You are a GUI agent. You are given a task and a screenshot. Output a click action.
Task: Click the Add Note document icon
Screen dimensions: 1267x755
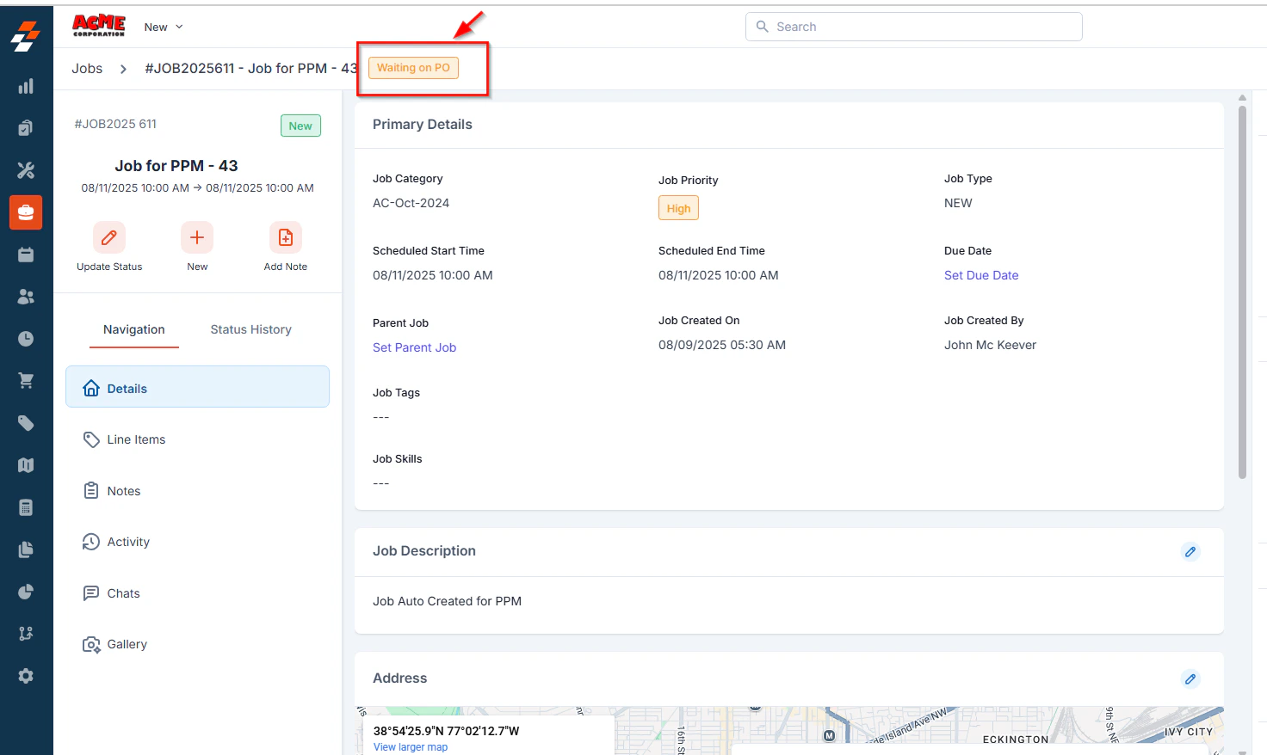tap(286, 237)
